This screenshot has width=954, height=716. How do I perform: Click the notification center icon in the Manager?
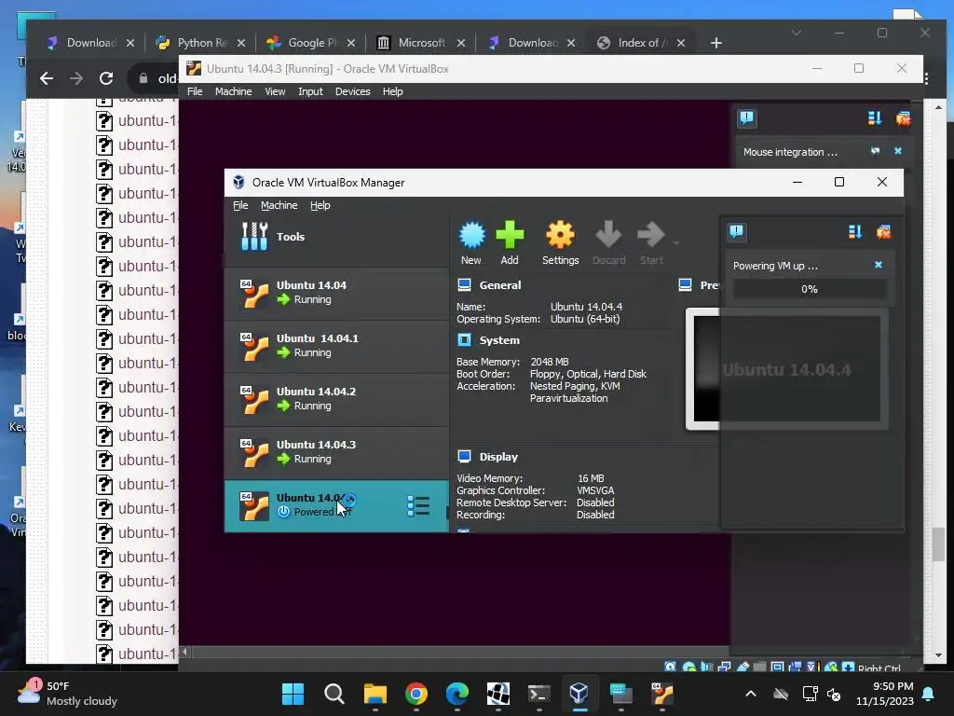click(737, 231)
